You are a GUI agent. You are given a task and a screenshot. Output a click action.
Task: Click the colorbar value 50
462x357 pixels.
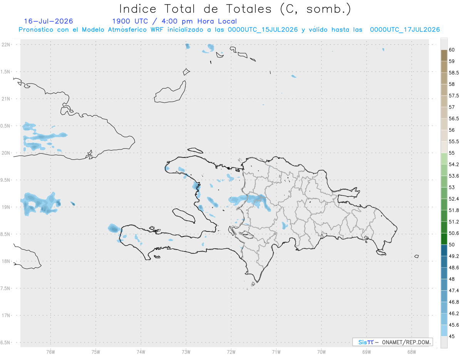452,245
